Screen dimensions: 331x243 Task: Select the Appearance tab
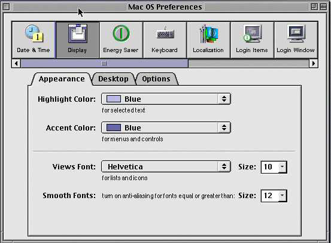[x=62, y=79]
